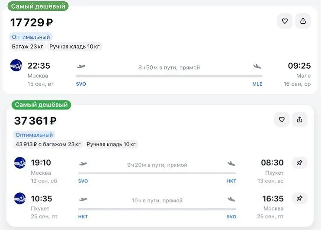This screenshot has height=230, width=321.
Task: Share the 37 361 ₽ Phuket ticket
Action: coord(299,119)
